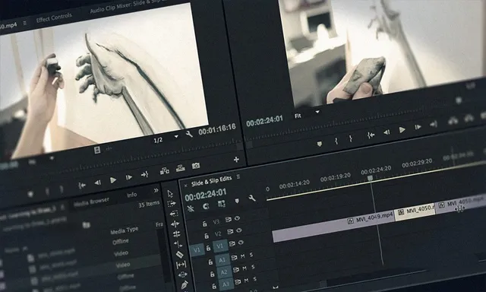
Task: Select the Razor tool
Action: (179, 255)
